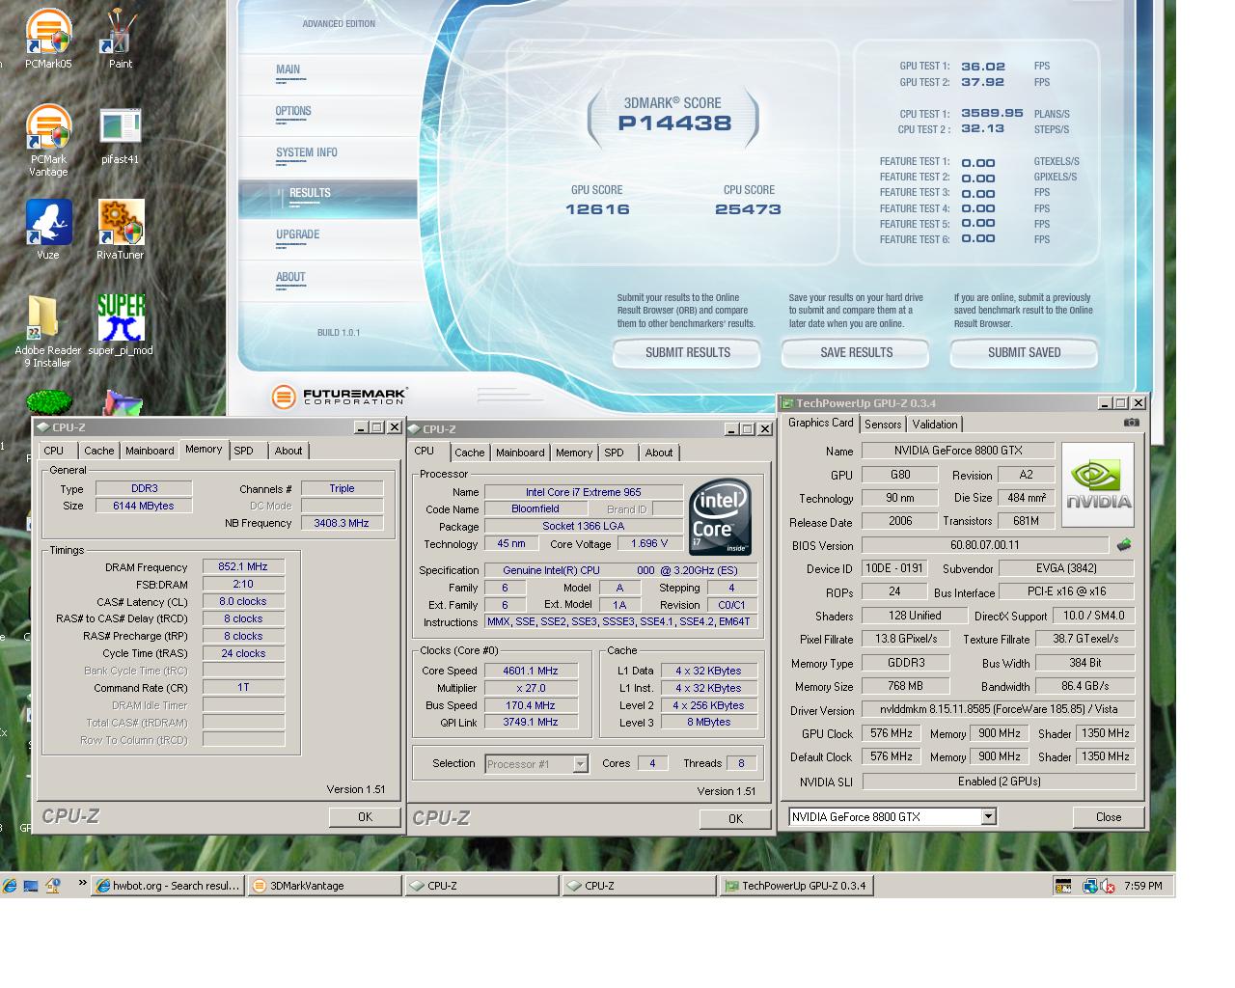Open UPGRADE section in 3DMark Vantage

click(328, 238)
